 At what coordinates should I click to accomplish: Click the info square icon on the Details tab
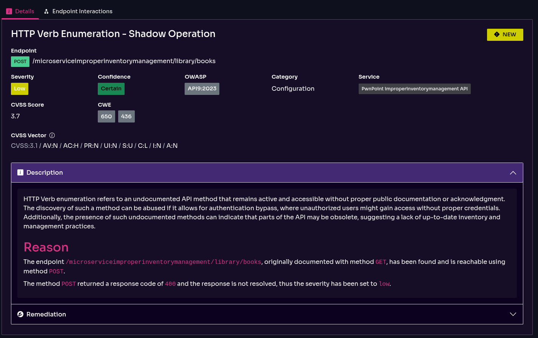9,11
